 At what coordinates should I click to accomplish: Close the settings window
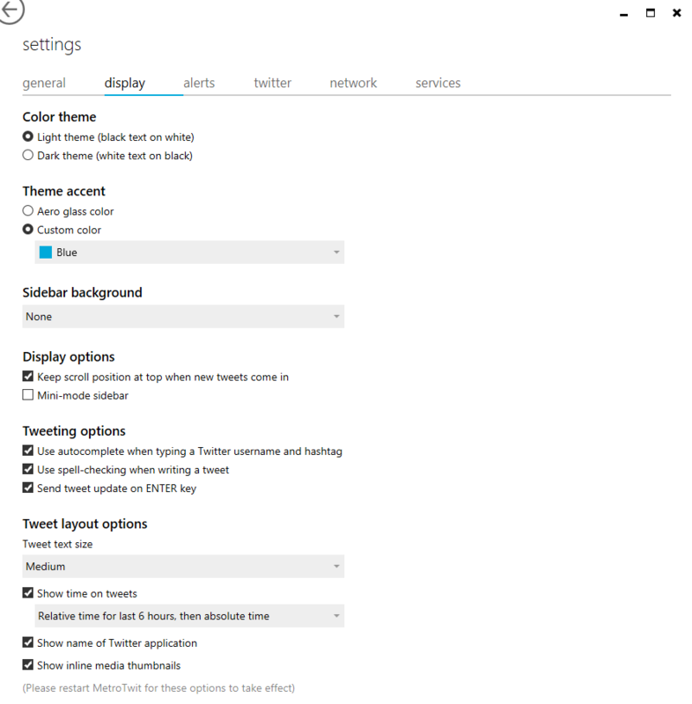pyautogui.click(x=677, y=13)
